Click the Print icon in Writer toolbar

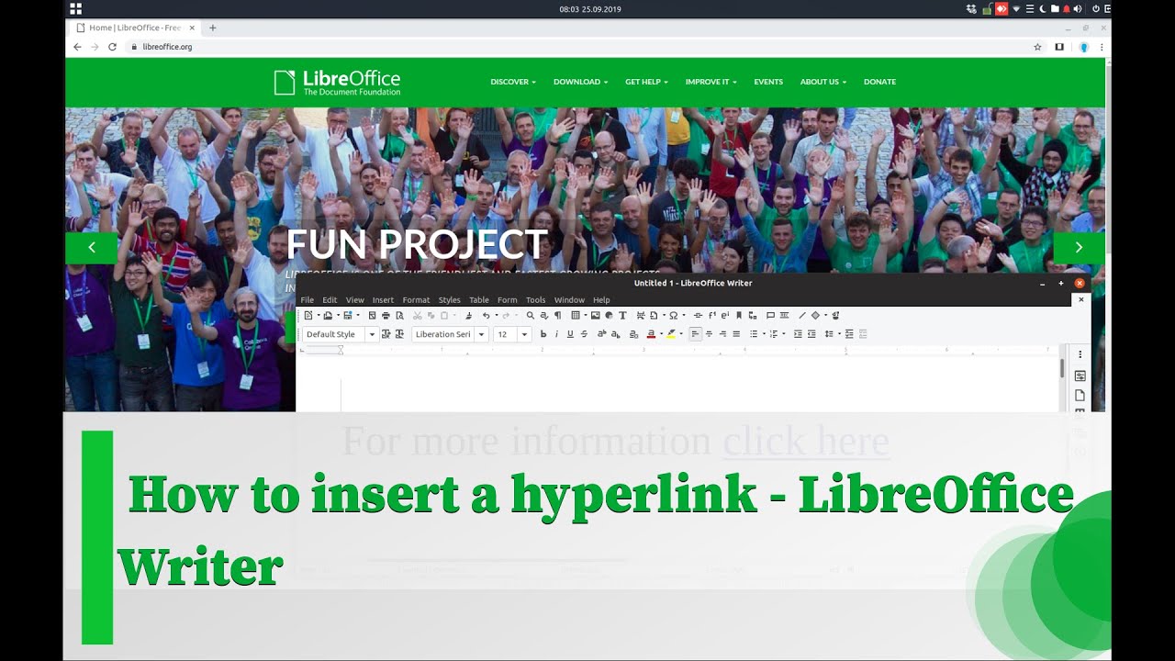pos(386,315)
